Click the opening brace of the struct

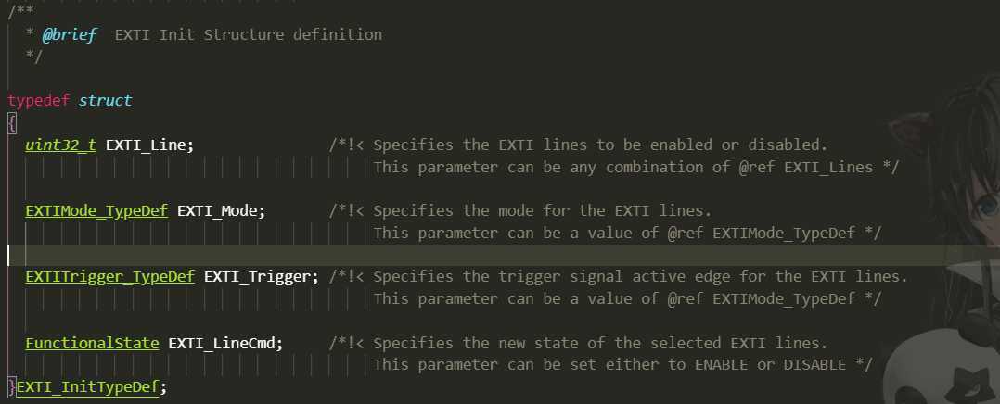pos(11,122)
